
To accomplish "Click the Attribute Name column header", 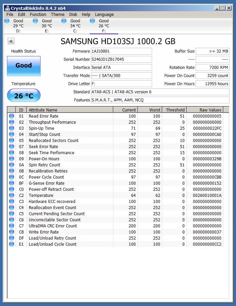I will (70, 110).
